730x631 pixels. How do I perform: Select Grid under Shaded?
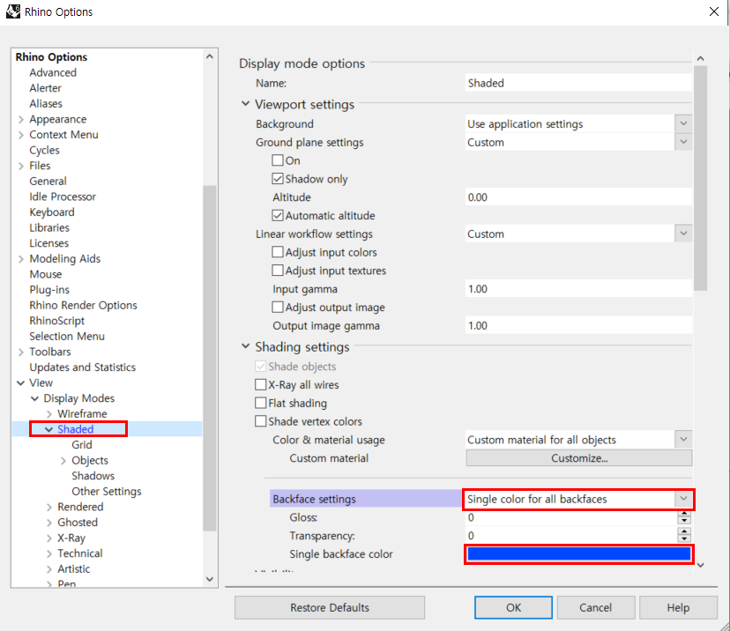tap(82, 445)
